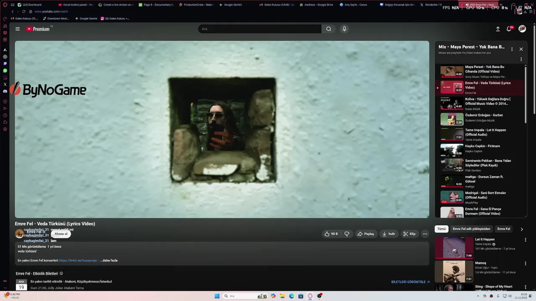This screenshot has height=301, width=536.
Task: Play Koliva - Yüksek Dağlara Doğru item
Action: [480, 104]
